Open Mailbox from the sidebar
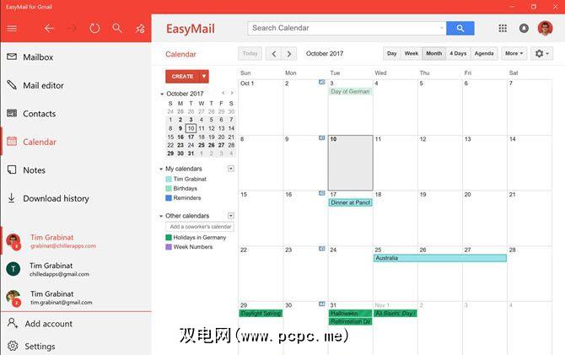This screenshot has height=355, width=565. click(x=76, y=57)
